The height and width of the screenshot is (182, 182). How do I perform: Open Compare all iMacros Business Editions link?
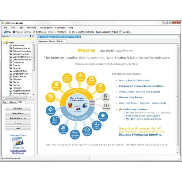[x=141, y=86]
